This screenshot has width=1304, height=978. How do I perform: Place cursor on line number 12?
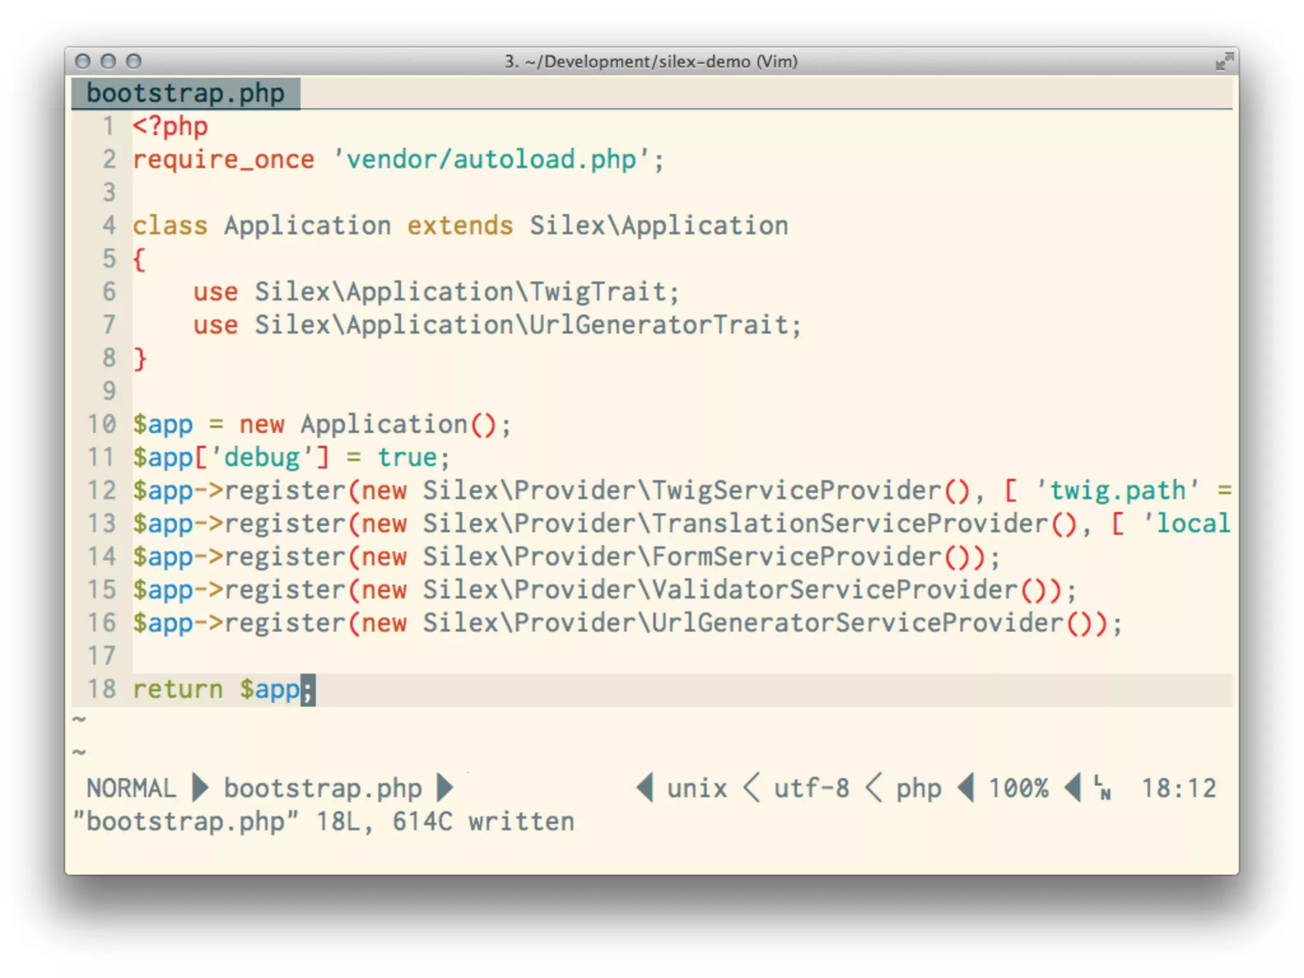pos(102,490)
